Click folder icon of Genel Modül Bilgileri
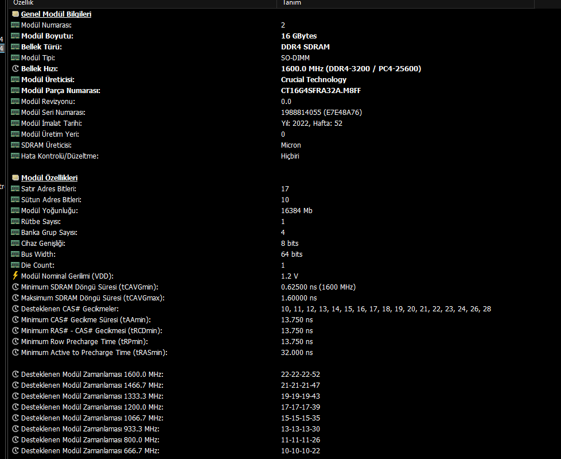Image resolution: width=561 pixels, height=459 pixels. click(x=15, y=14)
